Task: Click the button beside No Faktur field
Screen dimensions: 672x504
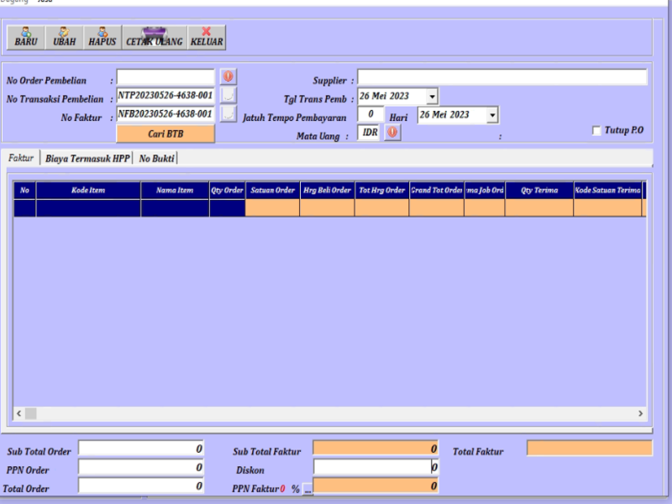Action: click(x=228, y=113)
